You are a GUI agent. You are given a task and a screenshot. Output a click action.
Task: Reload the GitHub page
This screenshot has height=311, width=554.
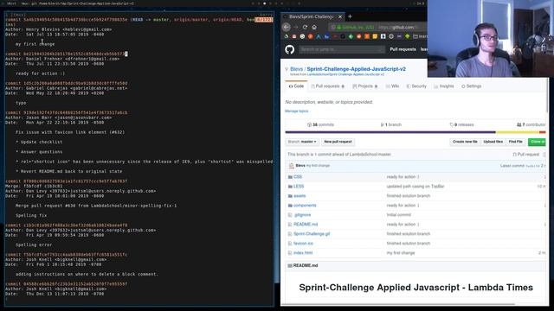pyautogui.click(x=305, y=27)
